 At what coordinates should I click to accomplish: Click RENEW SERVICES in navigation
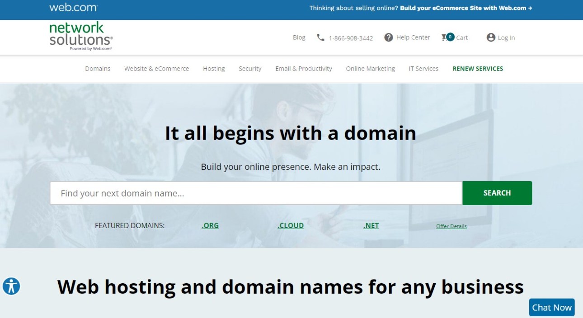point(478,69)
